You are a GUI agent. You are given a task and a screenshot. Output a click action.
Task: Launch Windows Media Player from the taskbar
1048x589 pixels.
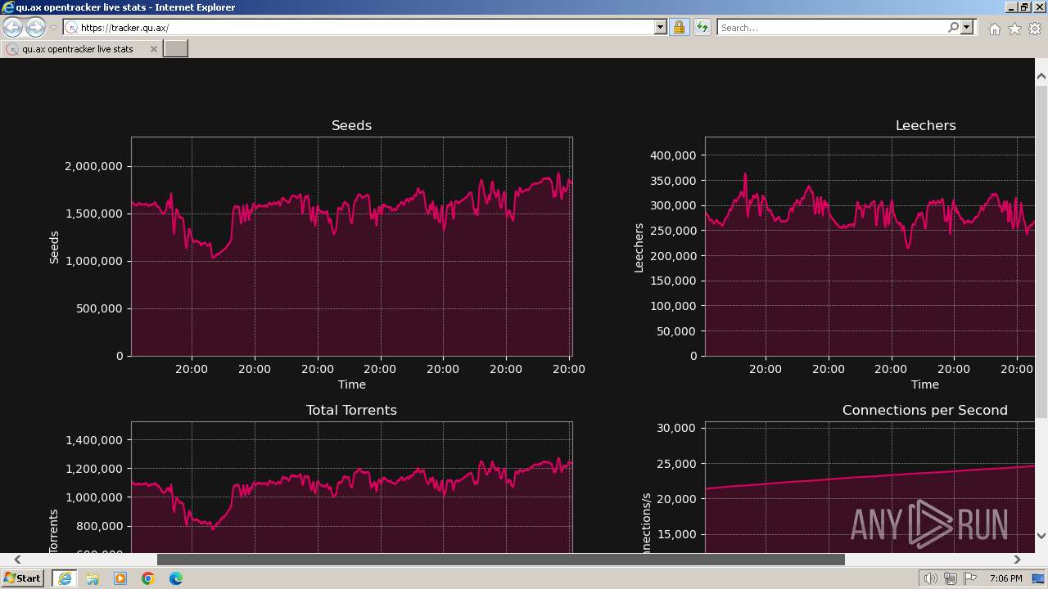120,578
